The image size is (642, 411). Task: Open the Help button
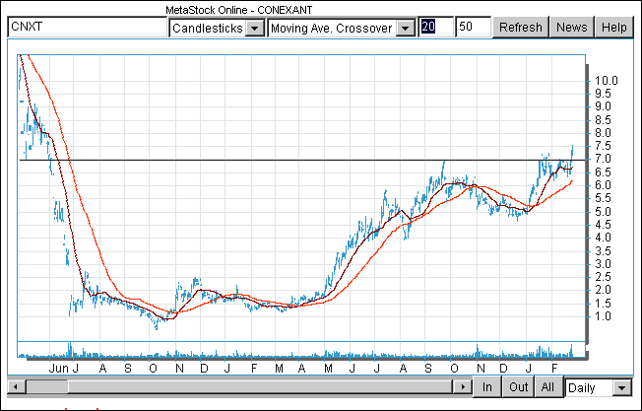[x=613, y=28]
